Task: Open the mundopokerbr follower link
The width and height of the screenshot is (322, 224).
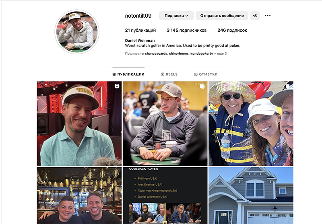Action: pyautogui.click(x=201, y=53)
